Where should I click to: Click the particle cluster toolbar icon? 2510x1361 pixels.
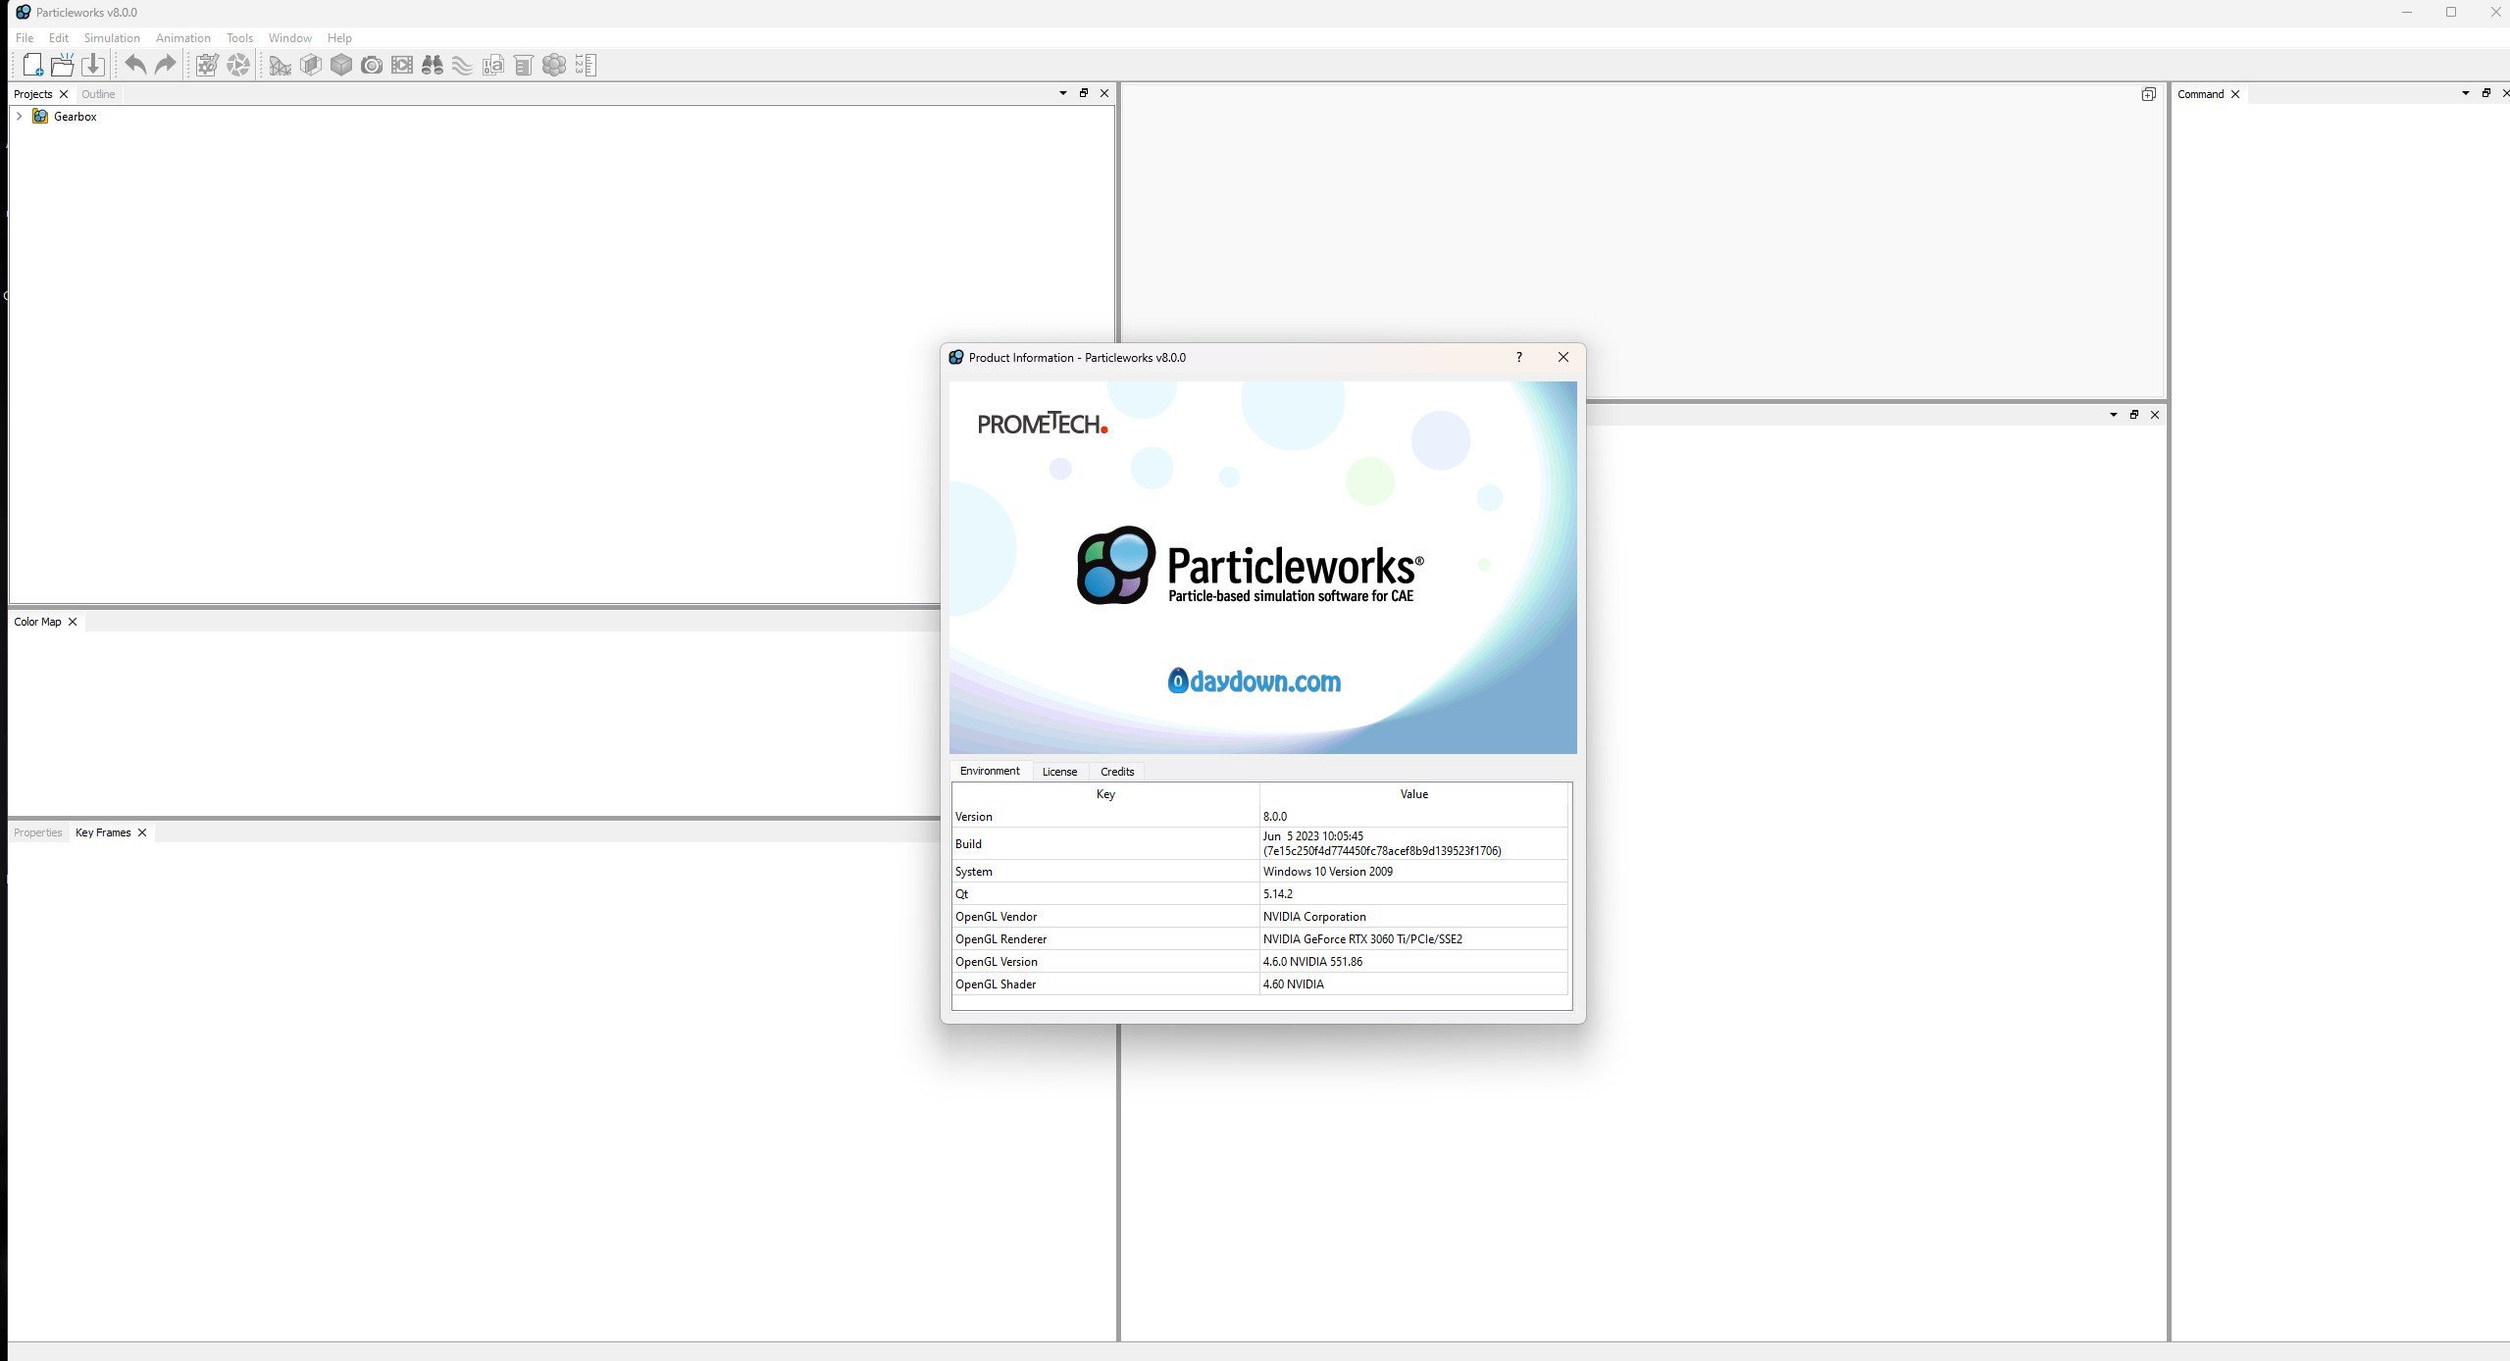click(x=554, y=65)
